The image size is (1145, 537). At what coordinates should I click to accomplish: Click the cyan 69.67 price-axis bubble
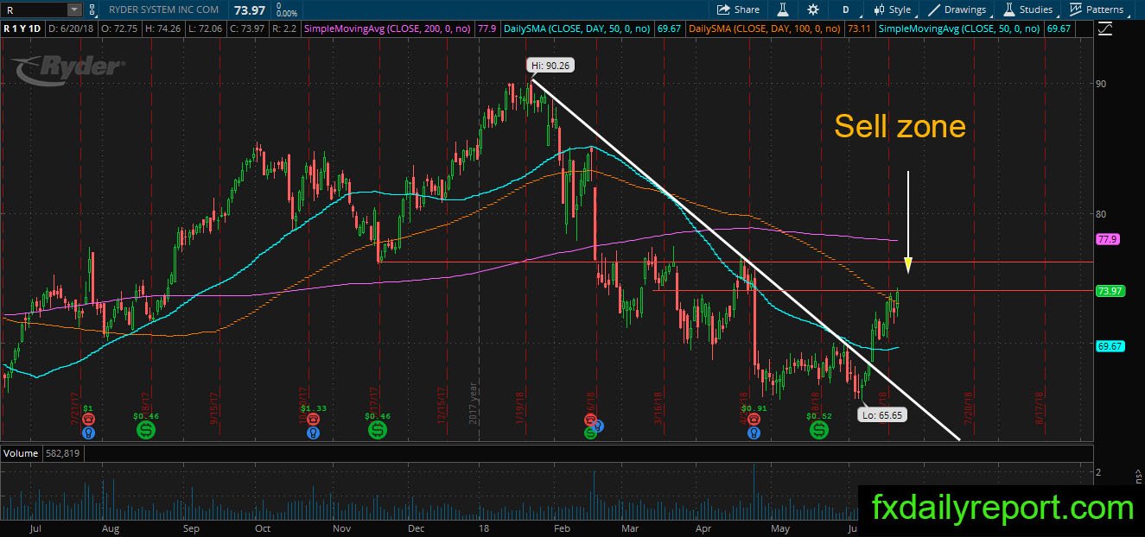pyautogui.click(x=1109, y=346)
